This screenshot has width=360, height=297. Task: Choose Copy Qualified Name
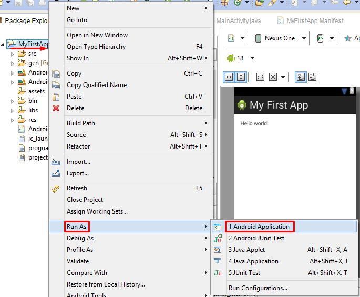130,85
